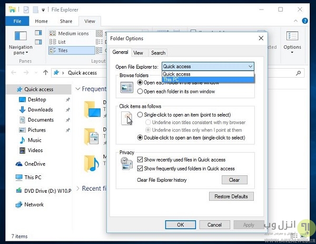
Task: Select the Music icon in navigation pane
Action: point(22,140)
